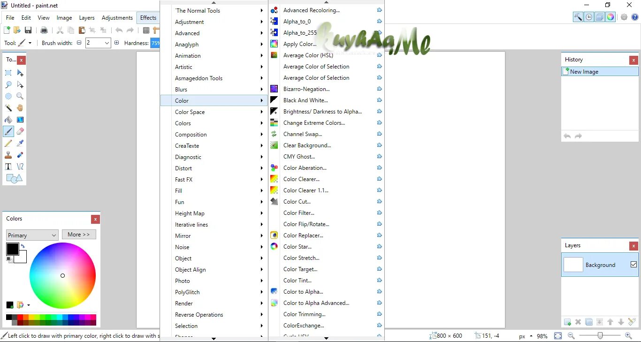The width and height of the screenshot is (641, 342).
Task: Add a new layer in Layers panel
Action: pos(567,322)
